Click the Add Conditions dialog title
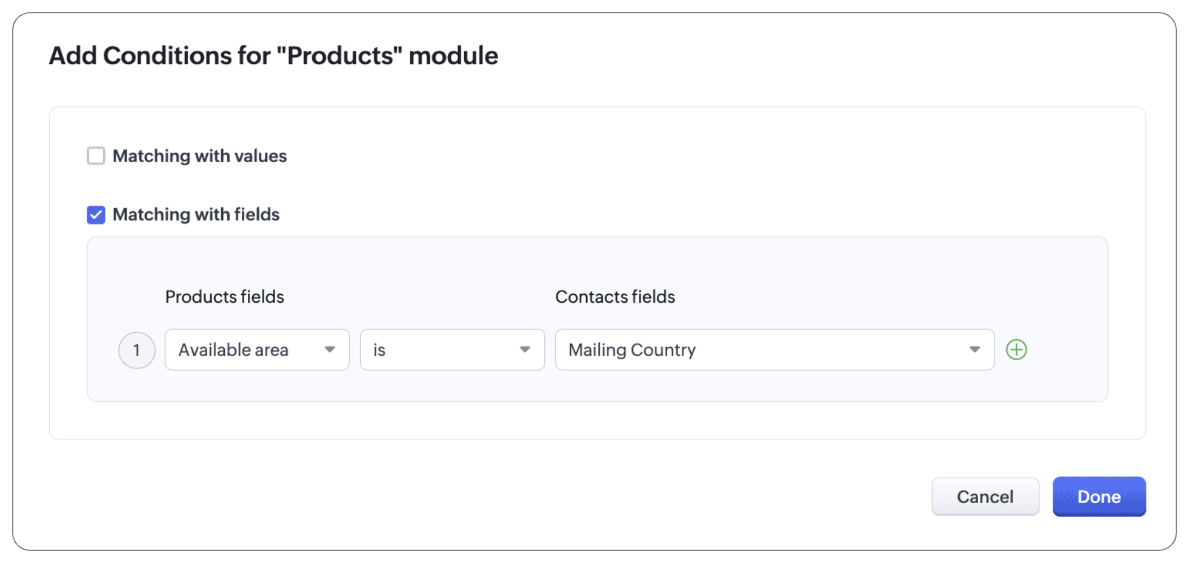1189x563 pixels. tap(273, 56)
